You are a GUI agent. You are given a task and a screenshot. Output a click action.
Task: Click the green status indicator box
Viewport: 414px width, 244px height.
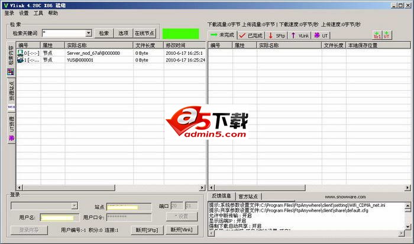tap(180, 34)
